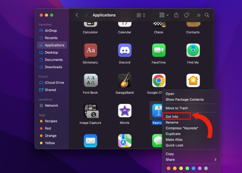Go back with the left chevron
The height and width of the screenshot is (173, 242).
tap(77, 15)
